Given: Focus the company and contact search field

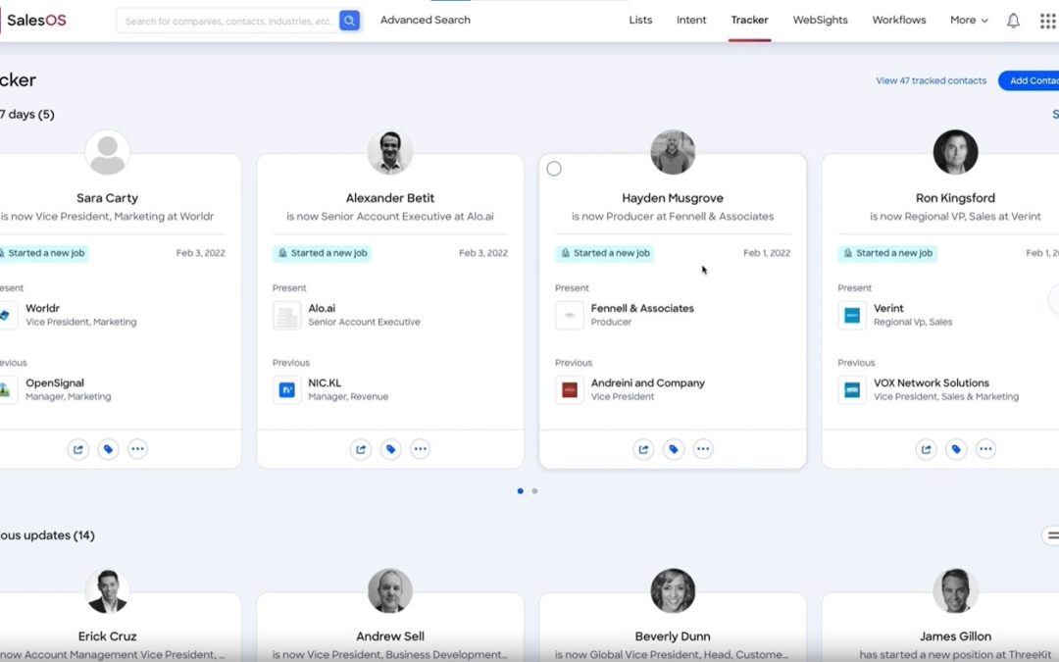Looking at the screenshot, I should coord(229,21).
